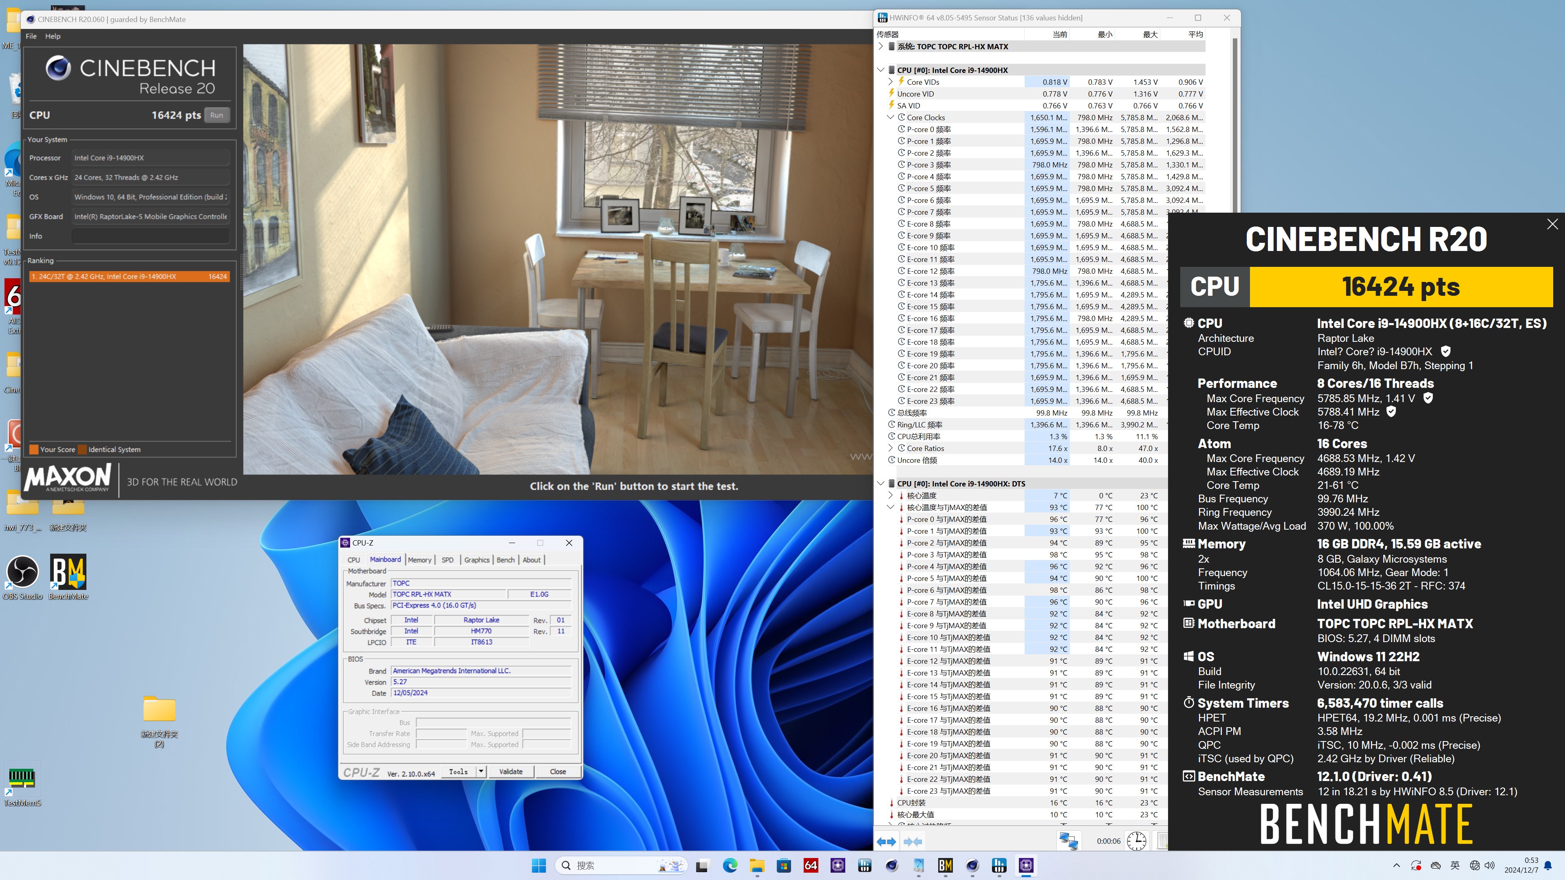Click the Tools button in CPU-Z
1565x880 pixels.
click(458, 772)
